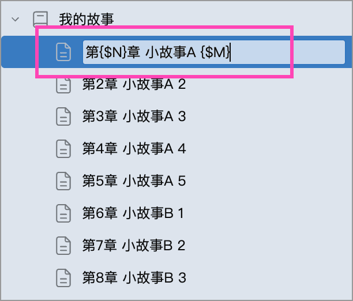353x301 pixels.
Task: Select chapter 第2章 小故事A 2
Action: tap(134, 85)
